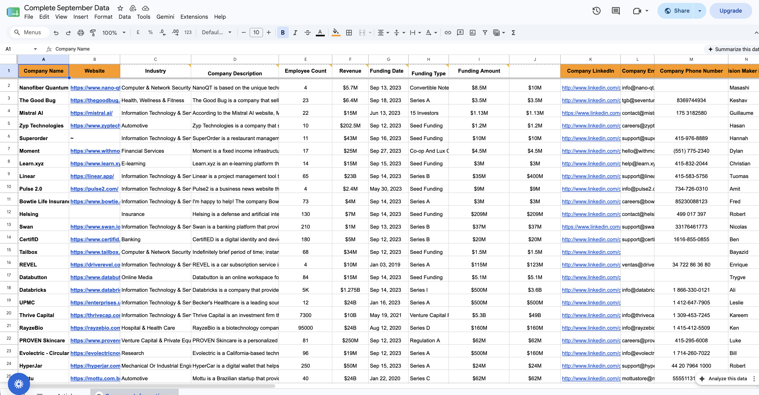Click the font size input box

pyautogui.click(x=256, y=32)
